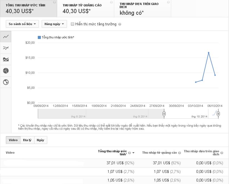The height and width of the screenshot is (184, 229).
Task: Select Thu nhập dựa trên giao dịch card
Action: [142, 8]
